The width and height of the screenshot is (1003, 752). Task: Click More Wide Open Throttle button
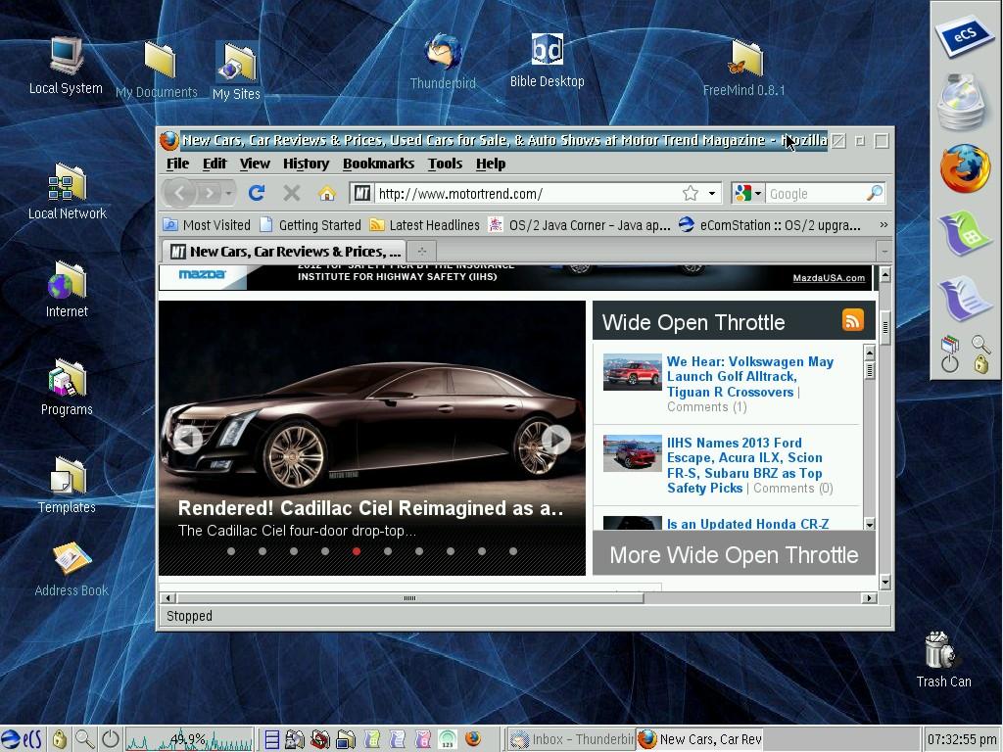pos(734,554)
